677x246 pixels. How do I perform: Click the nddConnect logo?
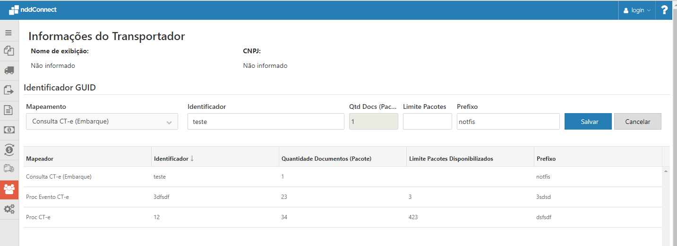click(x=33, y=10)
